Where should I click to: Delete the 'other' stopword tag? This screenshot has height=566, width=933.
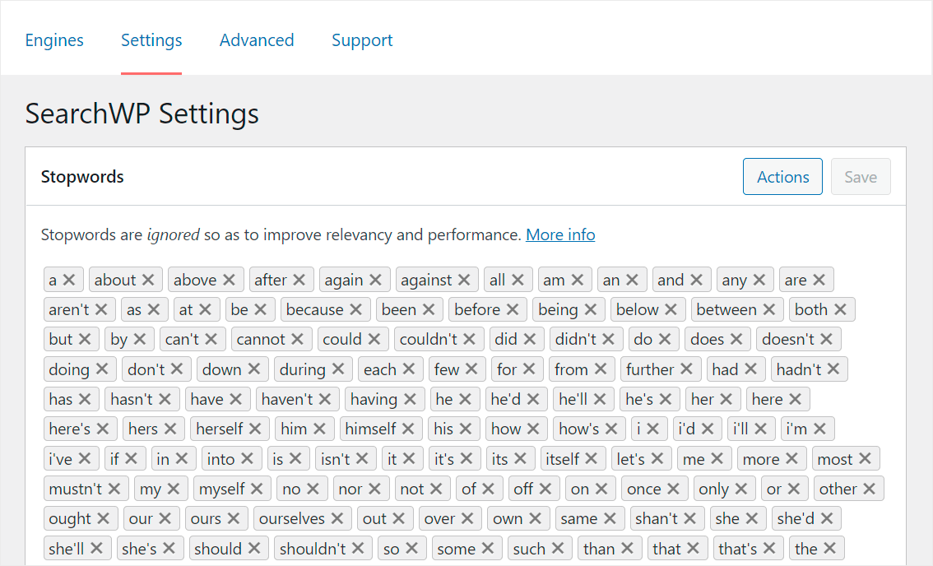(869, 489)
